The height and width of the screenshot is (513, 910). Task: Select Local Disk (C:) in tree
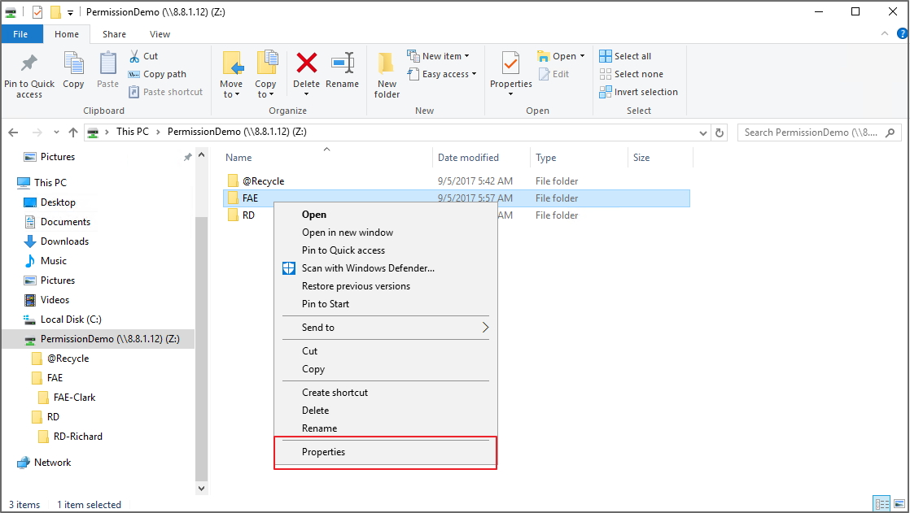[71, 320]
